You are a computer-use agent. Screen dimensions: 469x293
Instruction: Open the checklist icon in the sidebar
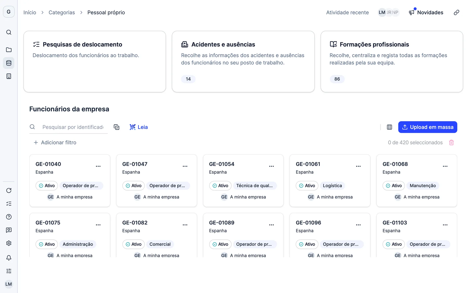click(9, 204)
